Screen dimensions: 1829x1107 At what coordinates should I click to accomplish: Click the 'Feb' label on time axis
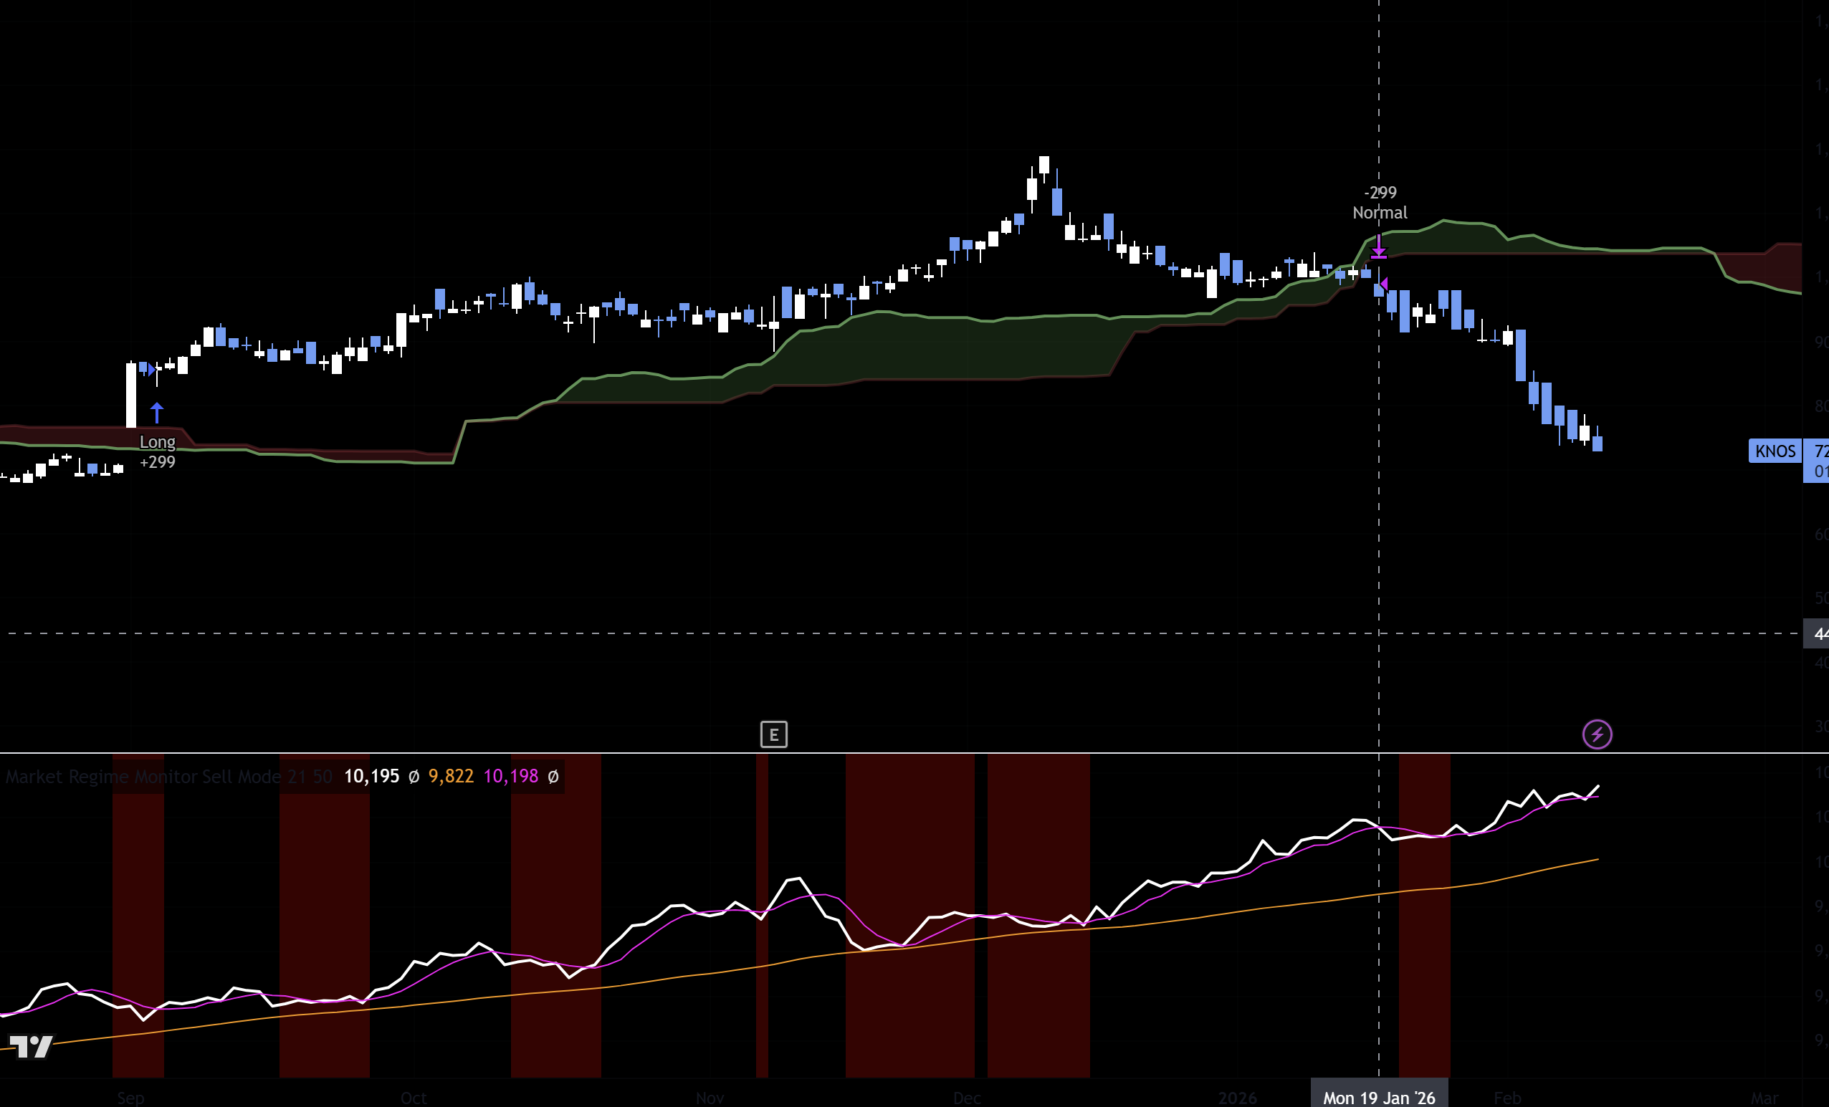pyautogui.click(x=1506, y=1098)
